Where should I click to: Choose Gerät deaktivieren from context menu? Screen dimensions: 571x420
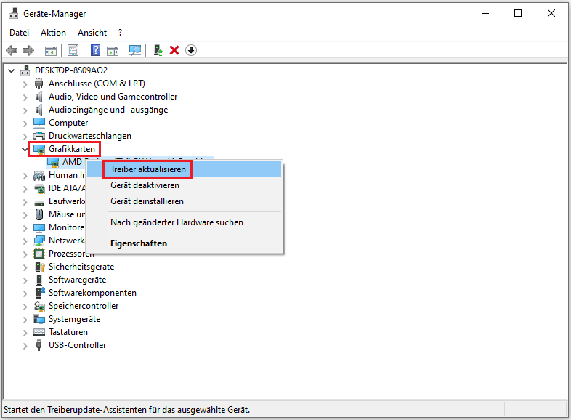tap(185, 185)
